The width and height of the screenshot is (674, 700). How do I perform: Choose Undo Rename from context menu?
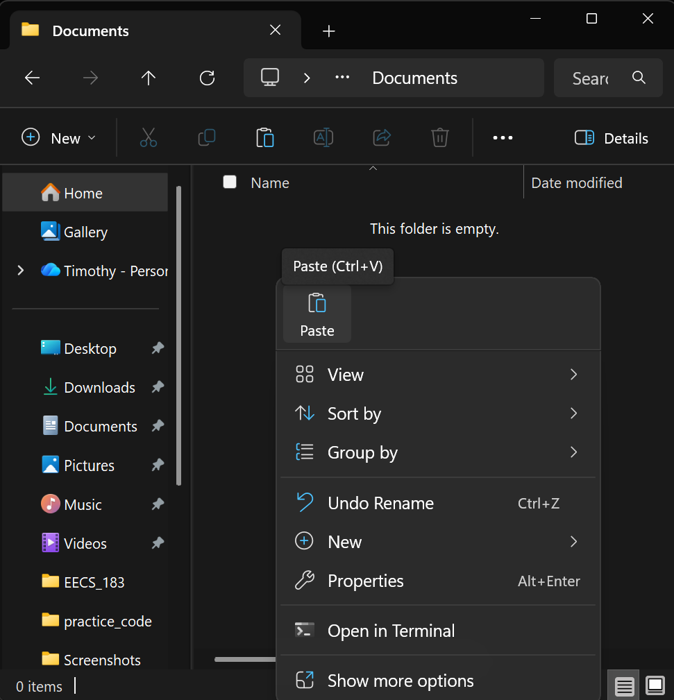click(x=438, y=503)
